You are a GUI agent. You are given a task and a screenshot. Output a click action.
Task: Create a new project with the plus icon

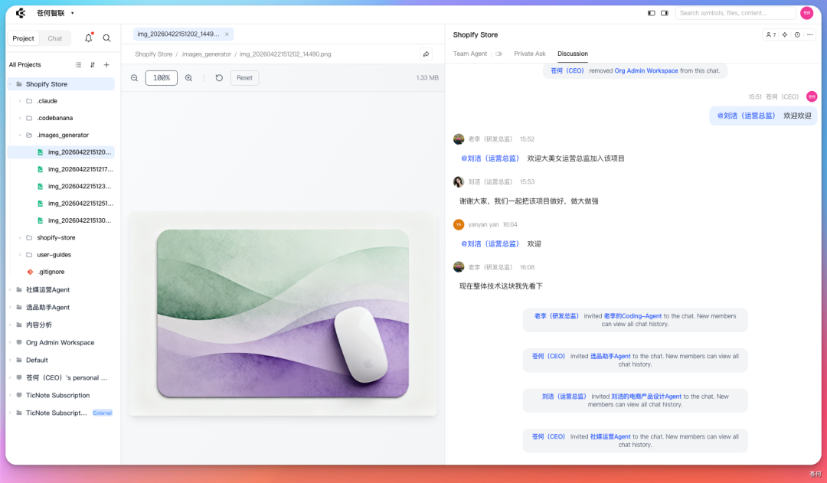[x=106, y=64]
